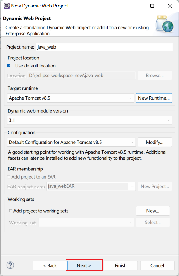The height and width of the screenshot is (276, 179).
Task: Toggle Add project to an EAR checkbox
Action: click(9, 177)
